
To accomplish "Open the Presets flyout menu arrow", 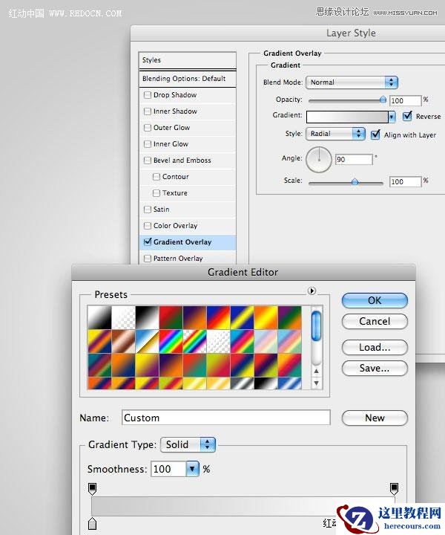I will [311, 291].
